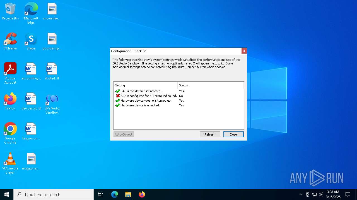357x200 pixels.
Task: Open the volume control in system tray
Action: tap(321, 194)
